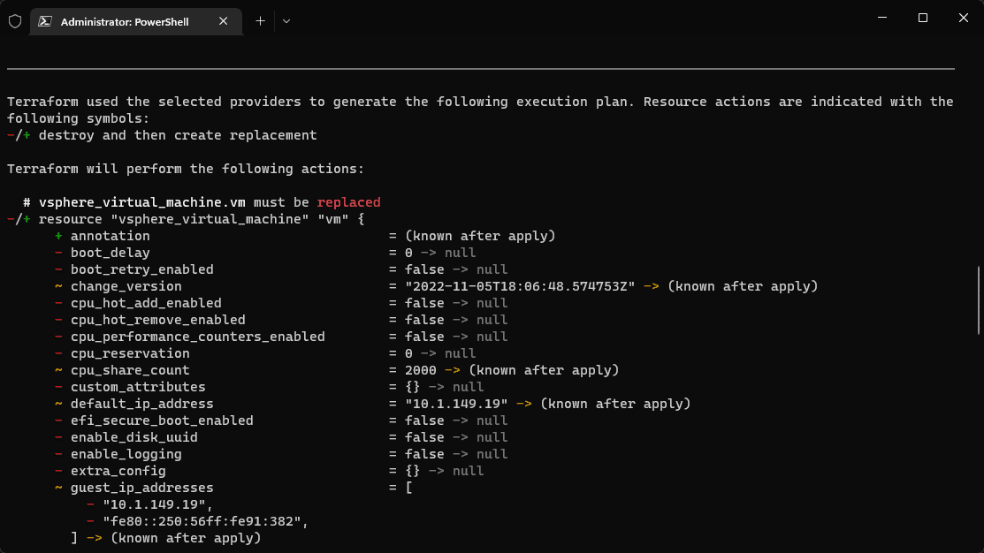Click the administrator shield icon
Image resolution: width=984 pixels, height=553 pixels.
point(15,21)
